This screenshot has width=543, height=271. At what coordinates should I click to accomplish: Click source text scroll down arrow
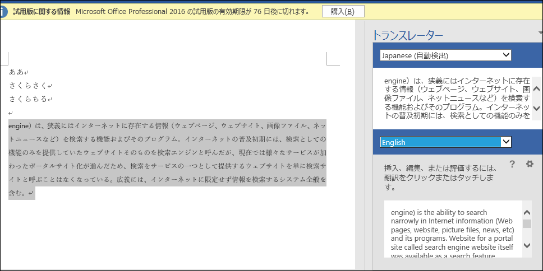(537, 108)
